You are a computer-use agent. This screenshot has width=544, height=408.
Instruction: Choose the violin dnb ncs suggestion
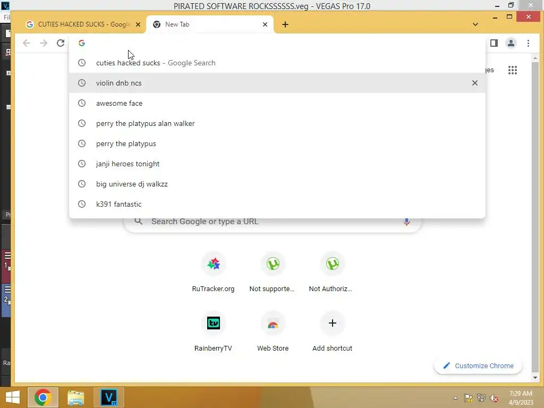click(x=277, y=83)
